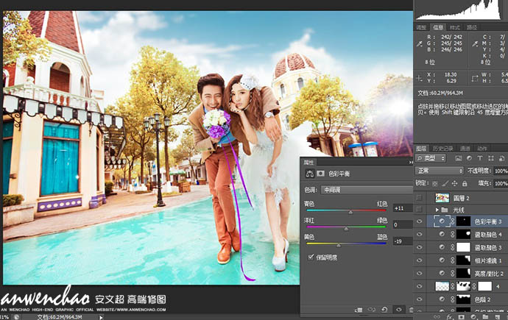
Task: Select the 选取颜色 3 layer mask thumbnail
Action: coord(464,247)
